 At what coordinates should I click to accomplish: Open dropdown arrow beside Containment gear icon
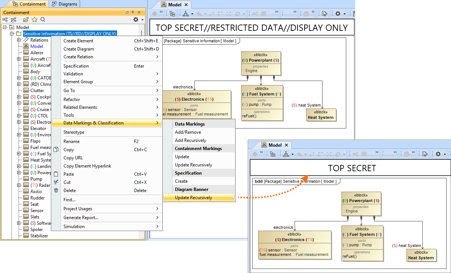[x=142, y=20]
